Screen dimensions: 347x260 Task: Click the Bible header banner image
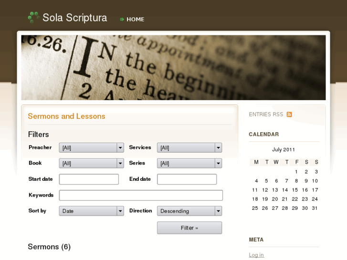173,67
